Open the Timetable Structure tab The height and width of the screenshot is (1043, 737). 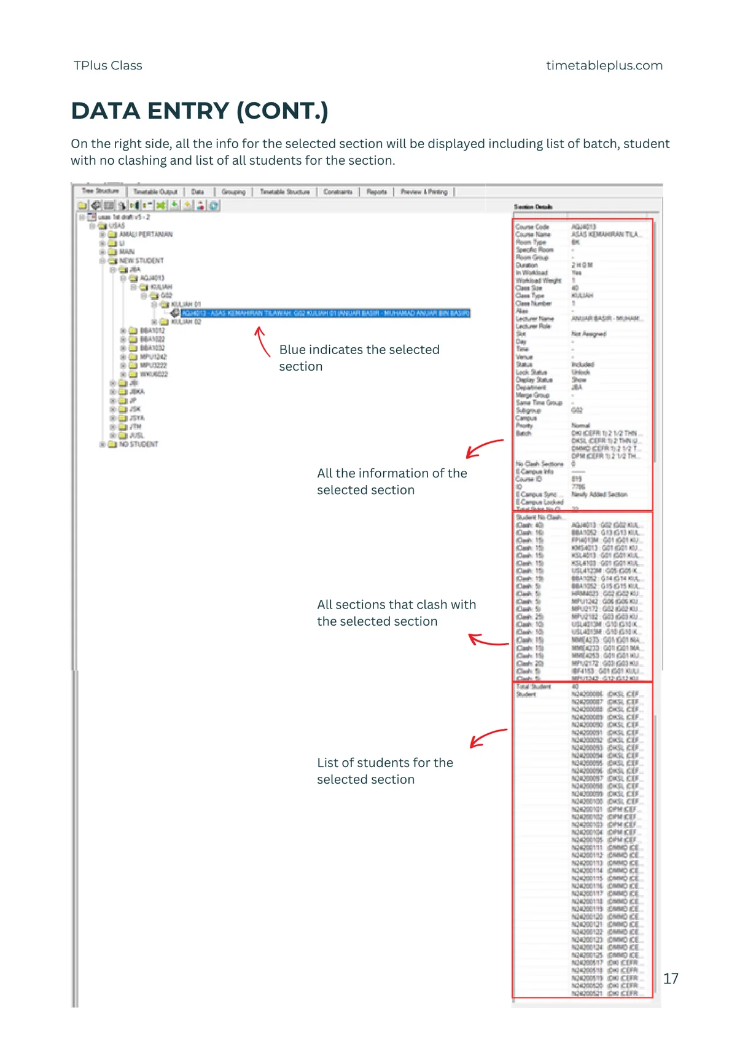(285, 192)
